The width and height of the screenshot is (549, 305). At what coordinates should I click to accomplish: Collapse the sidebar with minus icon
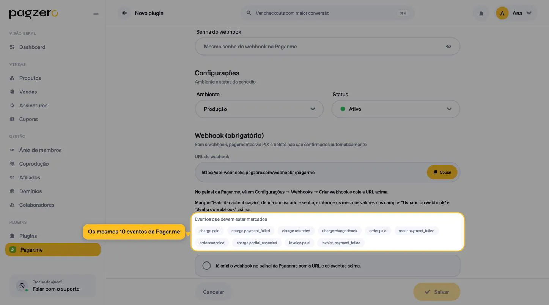pyautogui.click(x=96, y=14)
